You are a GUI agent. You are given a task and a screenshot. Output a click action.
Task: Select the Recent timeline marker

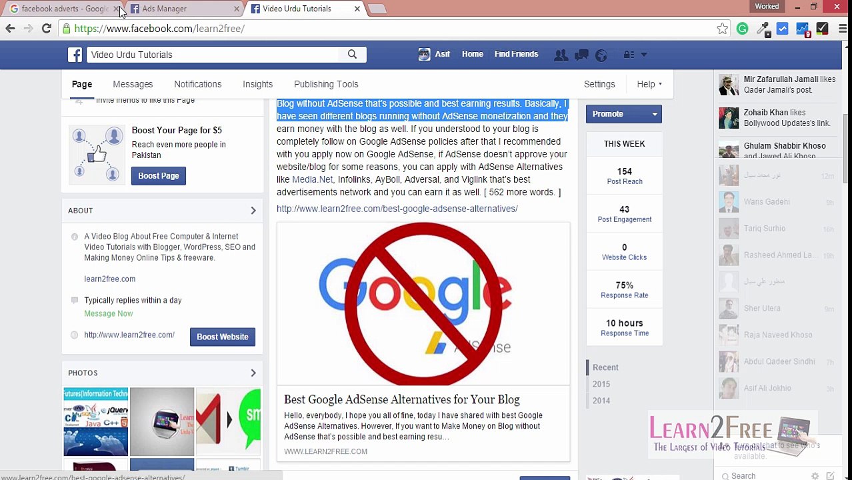pos(605,367)
